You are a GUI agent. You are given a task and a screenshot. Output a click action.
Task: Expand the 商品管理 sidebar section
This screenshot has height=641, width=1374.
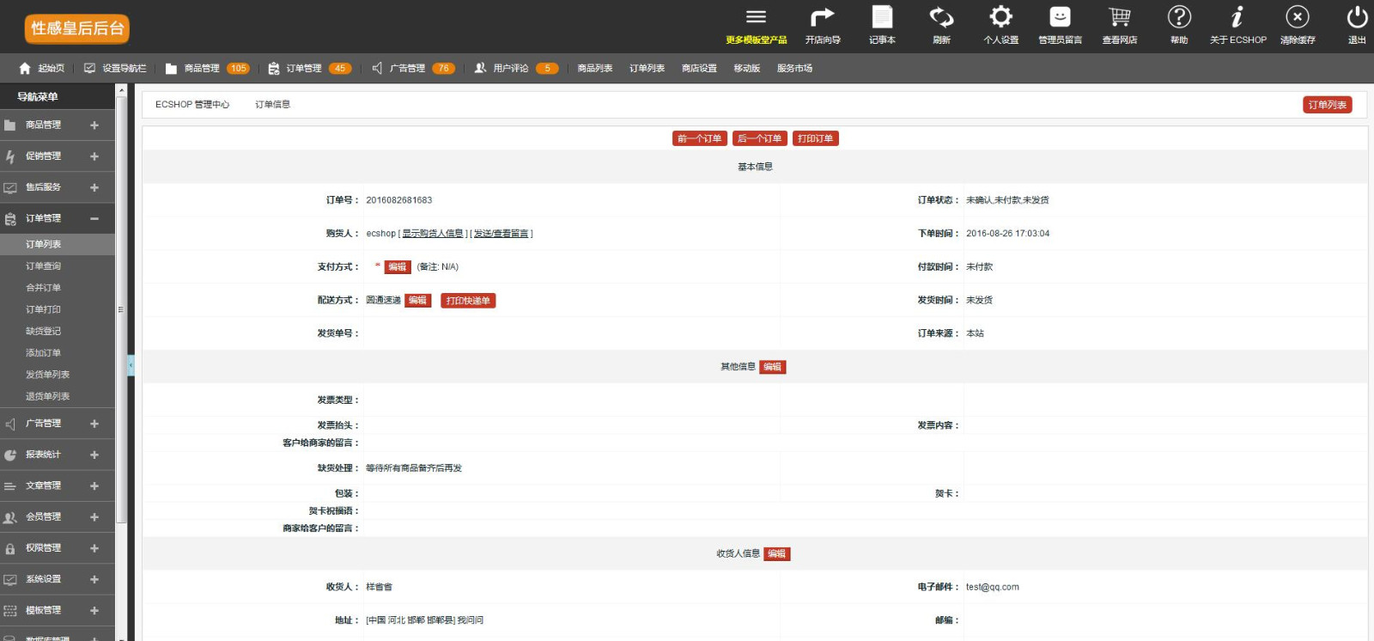tap(94, 125)
